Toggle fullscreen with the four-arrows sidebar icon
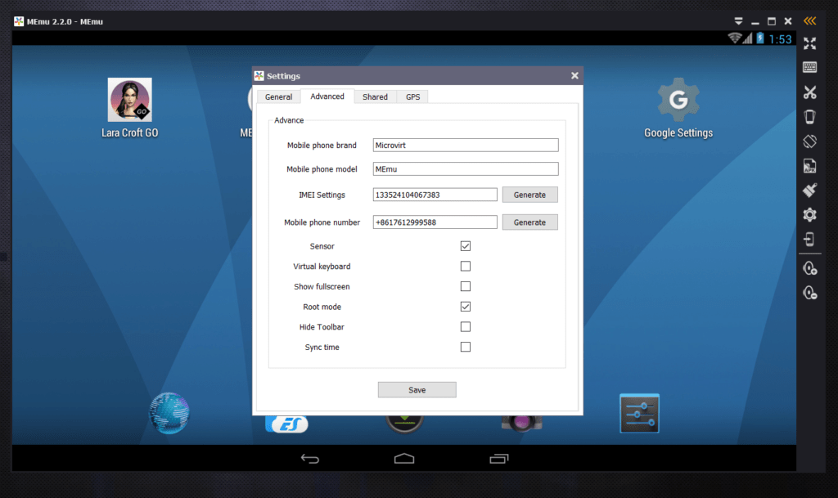Image resolution: width=838 pixels, height=498 pixels. click(x=809, y=43)
